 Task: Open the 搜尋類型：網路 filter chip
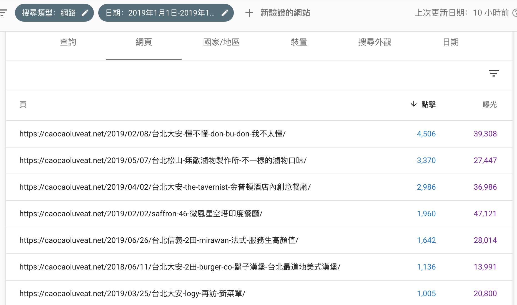tap(49, 13)
